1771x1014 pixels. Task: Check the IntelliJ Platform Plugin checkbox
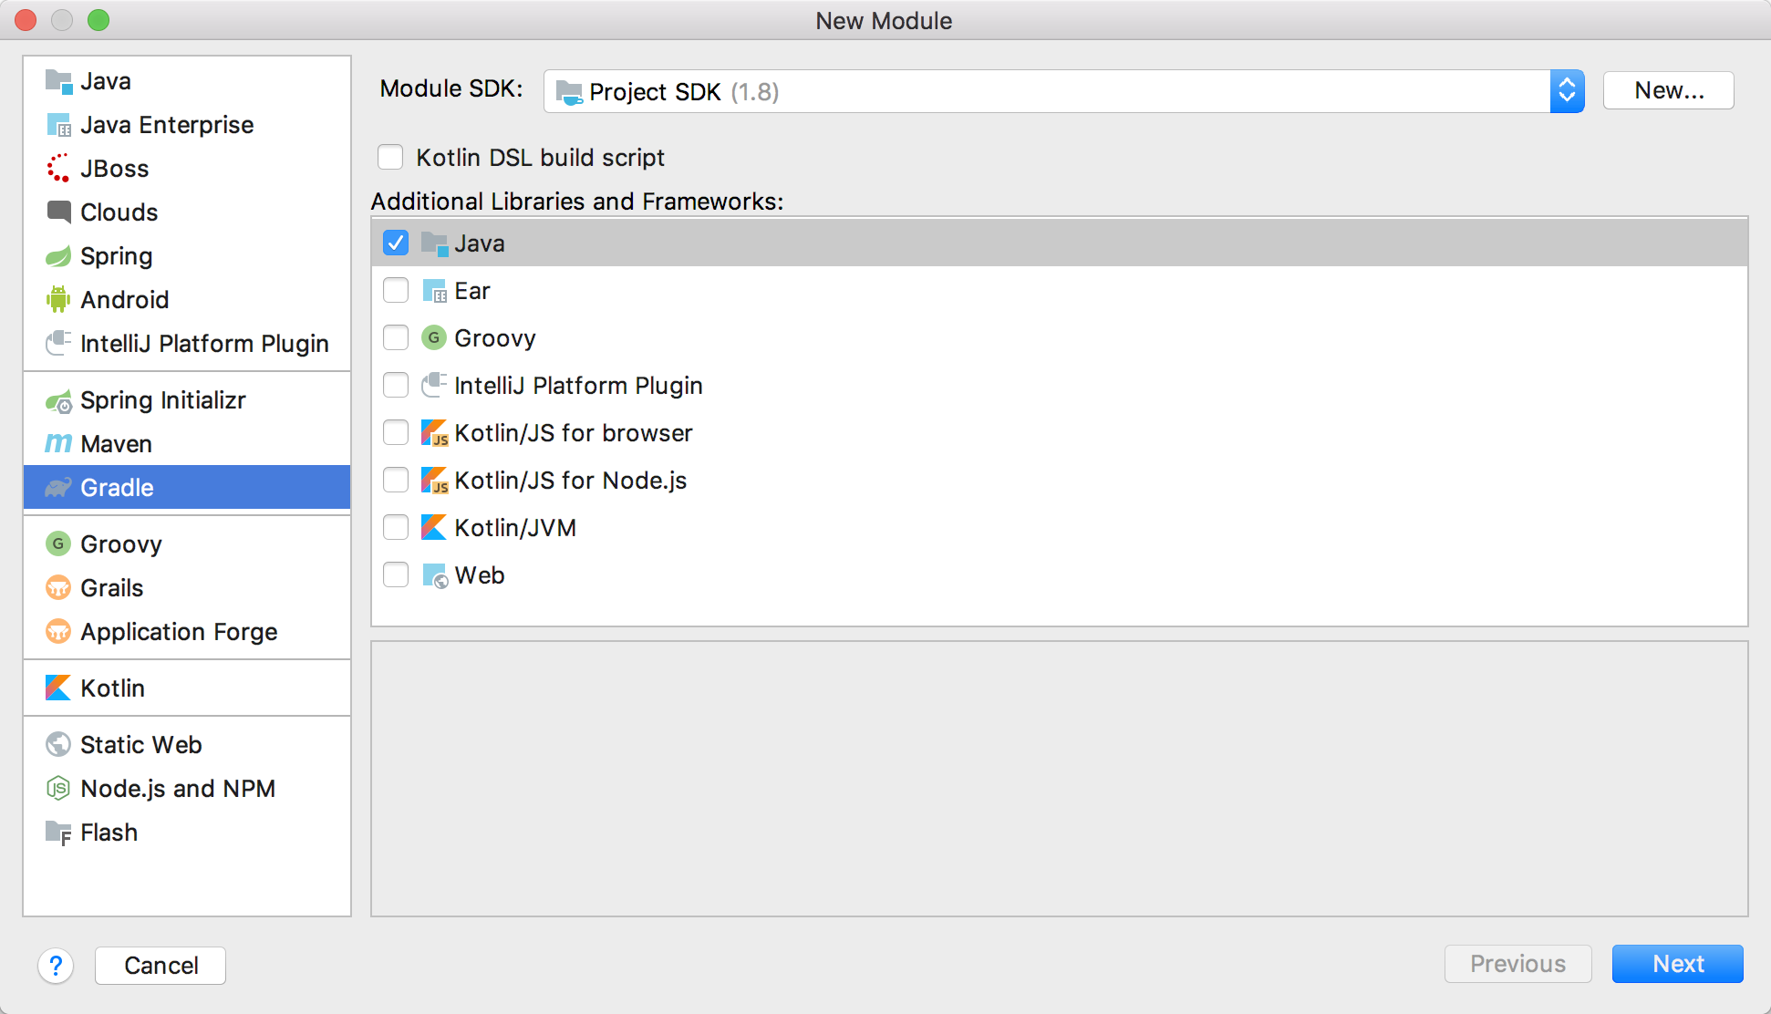396,385
